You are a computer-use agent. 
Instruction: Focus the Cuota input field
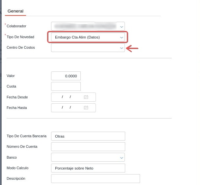pos(66,86)
